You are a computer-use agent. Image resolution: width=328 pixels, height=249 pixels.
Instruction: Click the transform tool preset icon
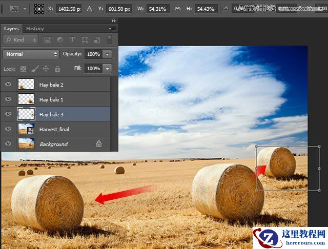click(14, 9)
